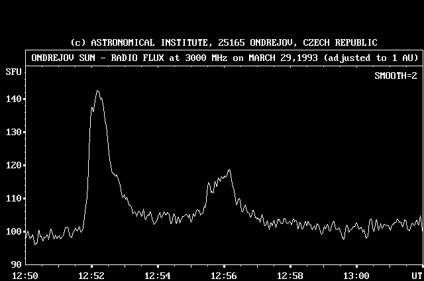Click the tallest flux peak near 142 SFU

[x=97, y=91]
